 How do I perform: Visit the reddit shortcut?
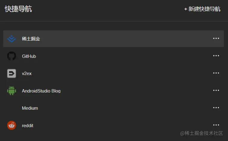[28, 125]
